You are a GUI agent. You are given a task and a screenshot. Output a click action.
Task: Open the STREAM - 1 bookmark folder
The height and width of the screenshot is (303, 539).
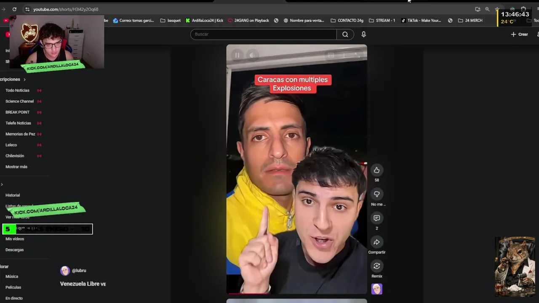382,20
